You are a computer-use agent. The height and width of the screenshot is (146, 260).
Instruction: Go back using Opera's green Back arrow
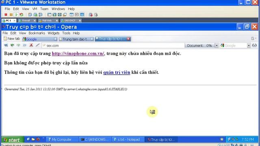pos(12,45)
